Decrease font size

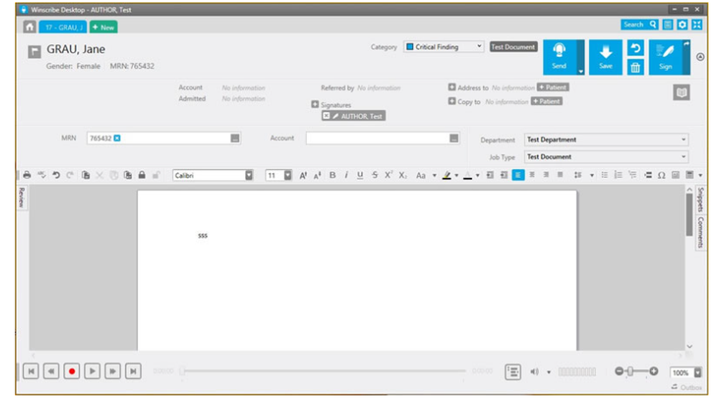click(317, 175)
